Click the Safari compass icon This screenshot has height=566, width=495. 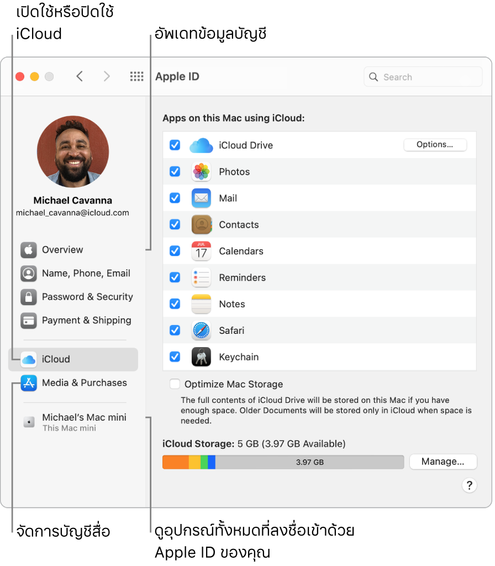(x=201, y=331)
